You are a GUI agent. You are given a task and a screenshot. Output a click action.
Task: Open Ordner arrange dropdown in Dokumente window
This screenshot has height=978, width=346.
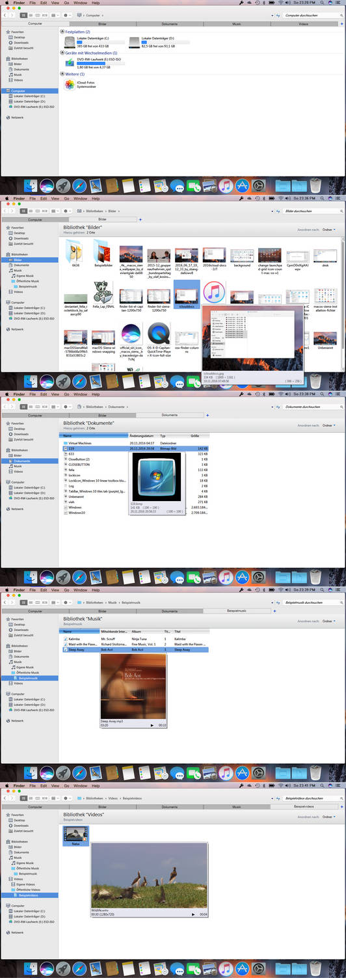click(328, 426)
